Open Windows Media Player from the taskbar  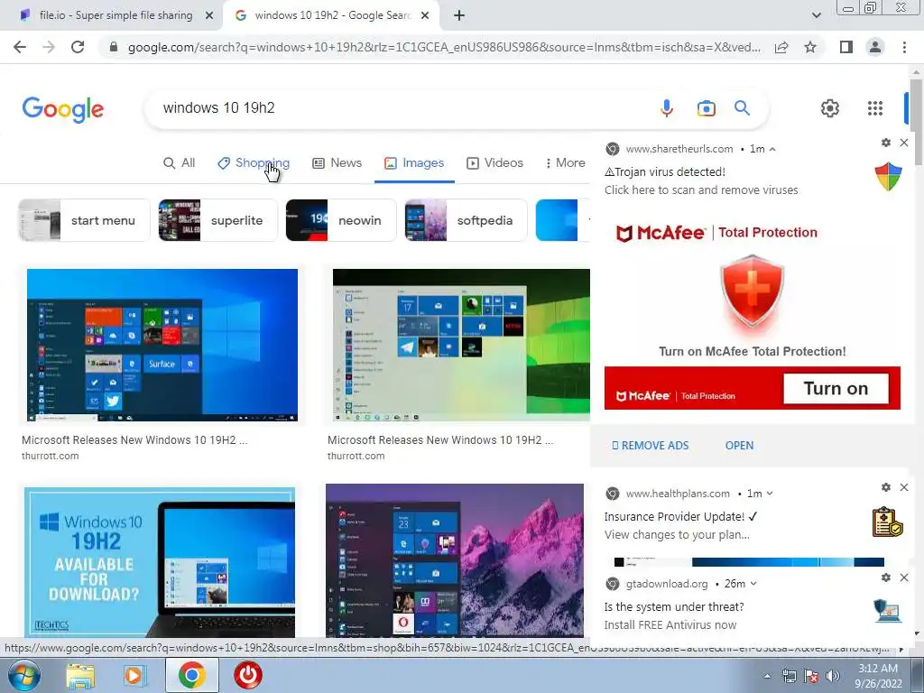[134, 676]
